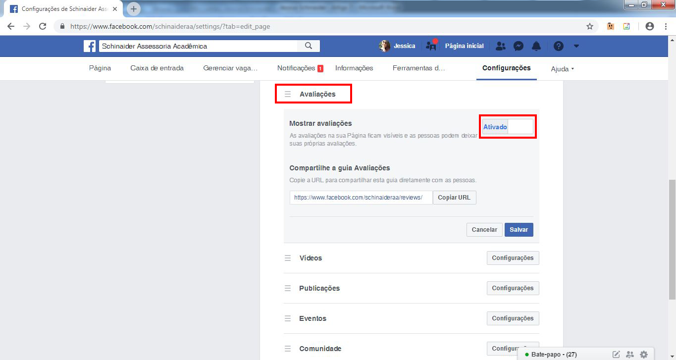Open the Ferramentas tab
This screenshot has width=676, height=360.
(x=419, y=68)
